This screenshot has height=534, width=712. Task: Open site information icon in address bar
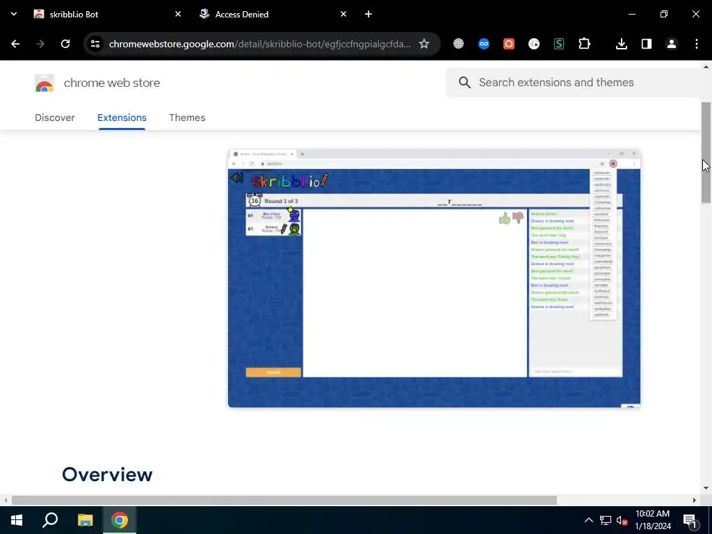[x=95, y=44]
